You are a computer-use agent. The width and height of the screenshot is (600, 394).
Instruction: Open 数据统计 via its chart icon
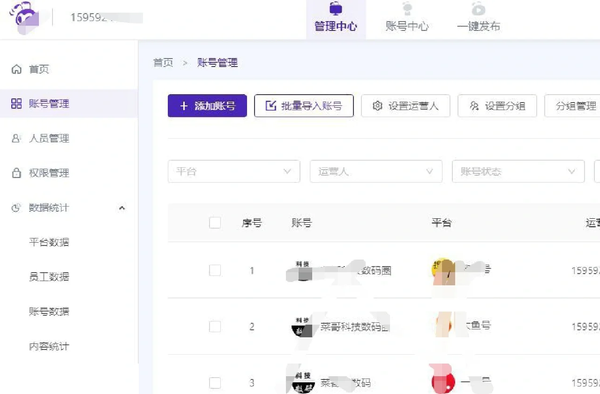(16, 208)
